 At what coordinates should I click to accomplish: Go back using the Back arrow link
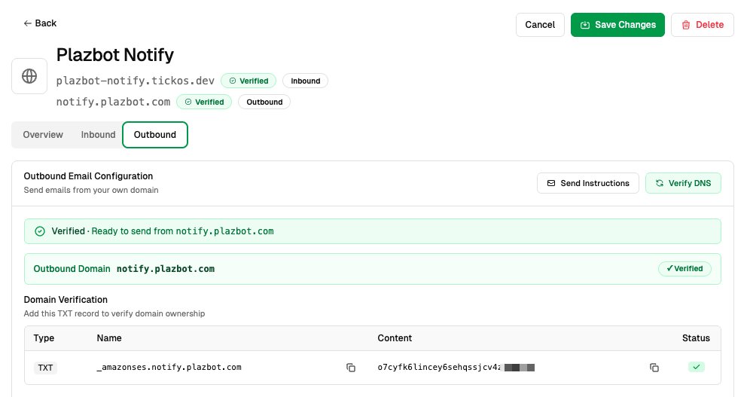pyautogui.click(x=40, y=23)
